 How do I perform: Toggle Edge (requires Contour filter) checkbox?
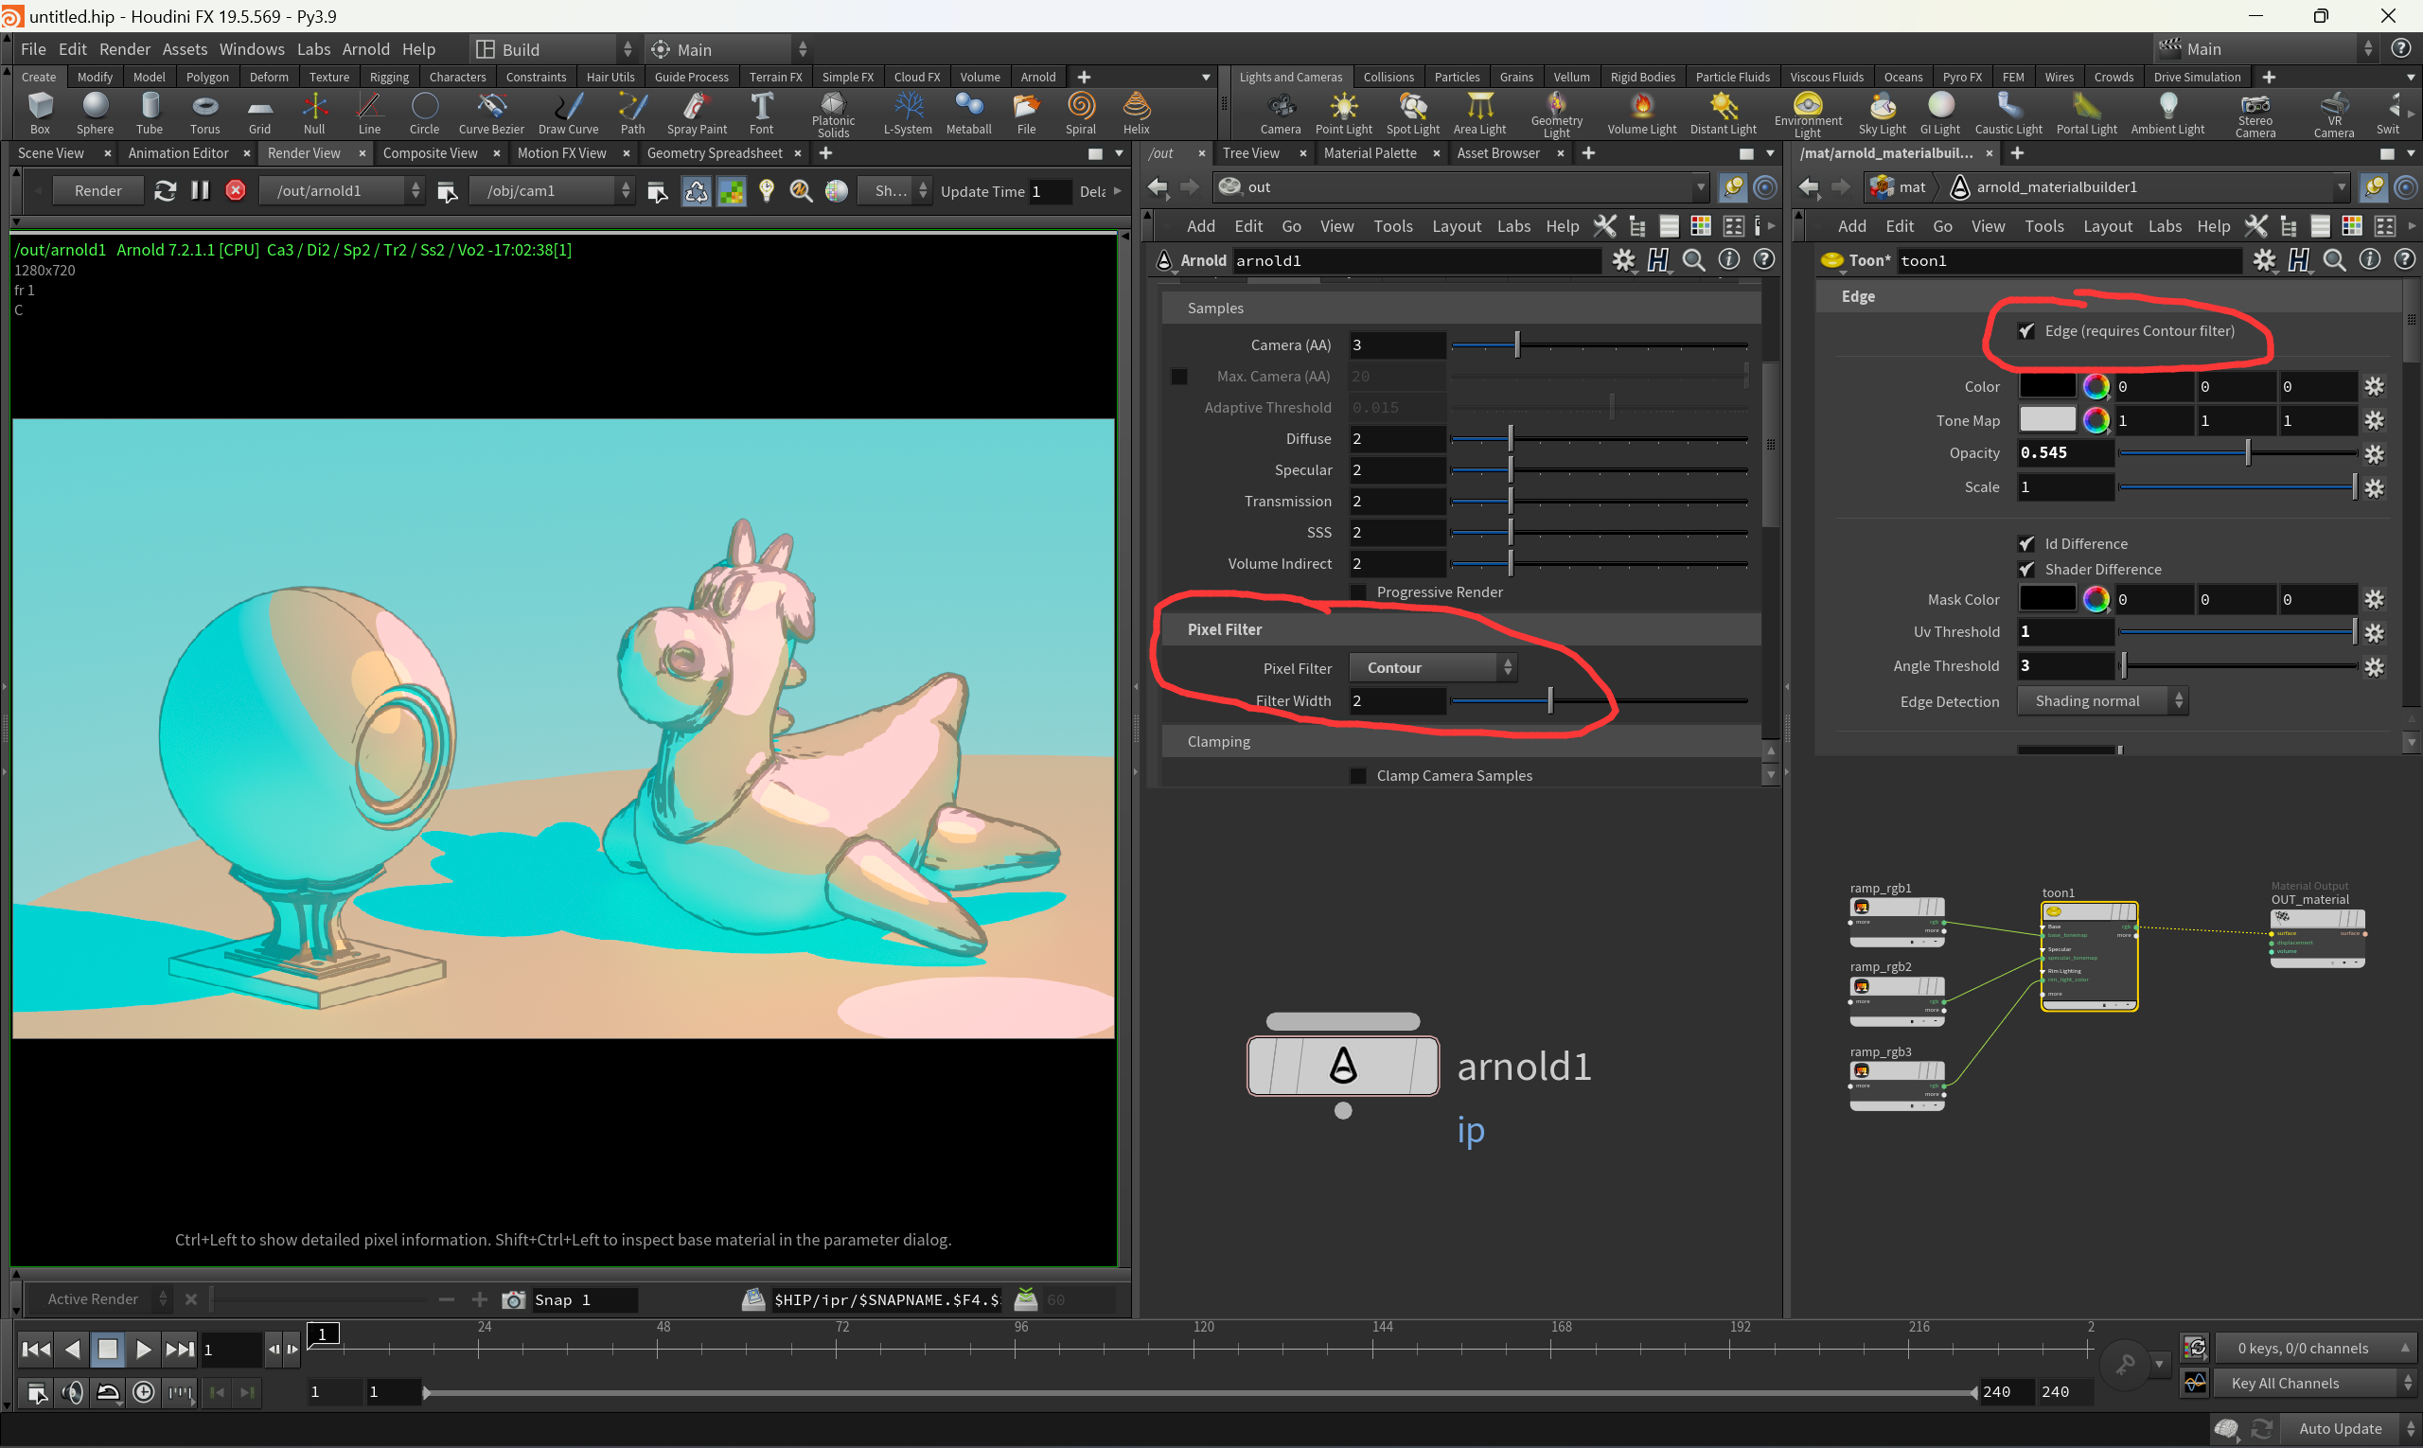click(x=2026, y=331)
